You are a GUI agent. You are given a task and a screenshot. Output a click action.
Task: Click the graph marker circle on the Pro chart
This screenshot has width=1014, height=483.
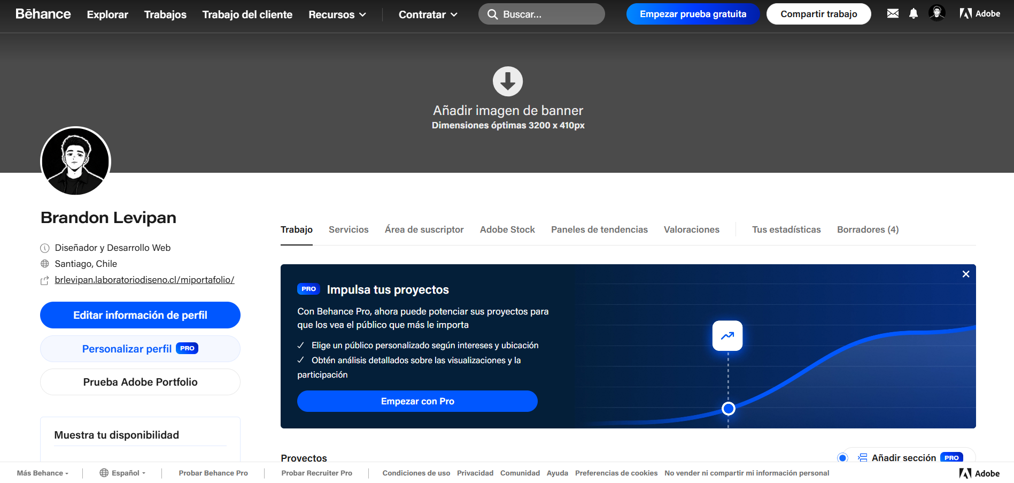pyautogui.click(x=728, y=409)
